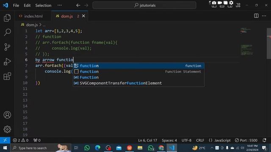The image size is (271, 152).
Task: Click the VS Code logo in the title bar
Action: pyautogui.click(x=6, y=5)
